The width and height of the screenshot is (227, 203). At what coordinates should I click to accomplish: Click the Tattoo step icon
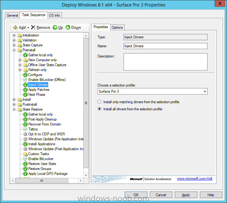pos(25,129)
